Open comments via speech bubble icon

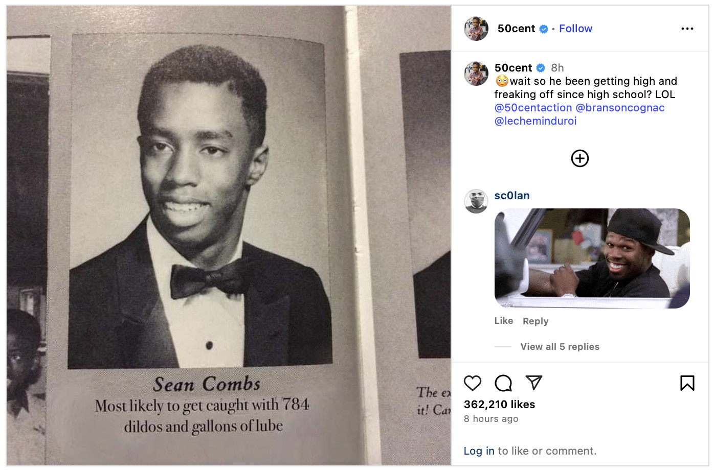coord(503,383)
